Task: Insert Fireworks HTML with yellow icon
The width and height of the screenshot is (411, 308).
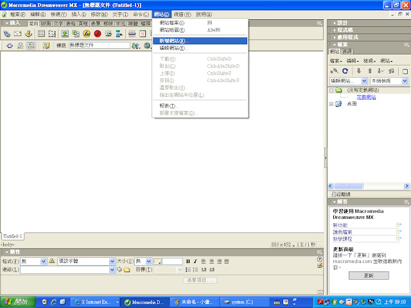Action: (87, 33)
